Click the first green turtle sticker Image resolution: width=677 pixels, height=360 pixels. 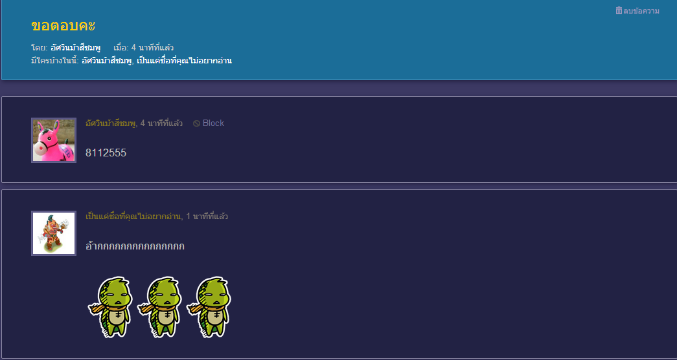click(x=110, y=307)
